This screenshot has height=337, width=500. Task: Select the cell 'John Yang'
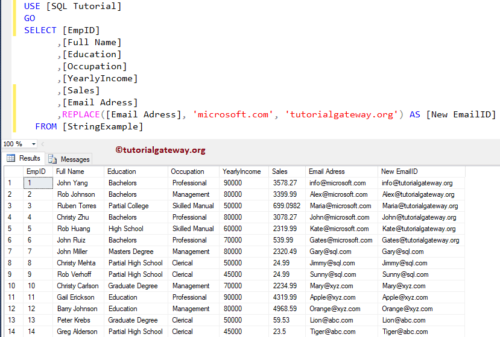click(78, 183)
